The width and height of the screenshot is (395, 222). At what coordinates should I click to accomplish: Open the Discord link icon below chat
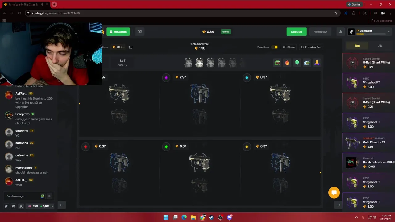pyautogui.click(x=14, y=206)
